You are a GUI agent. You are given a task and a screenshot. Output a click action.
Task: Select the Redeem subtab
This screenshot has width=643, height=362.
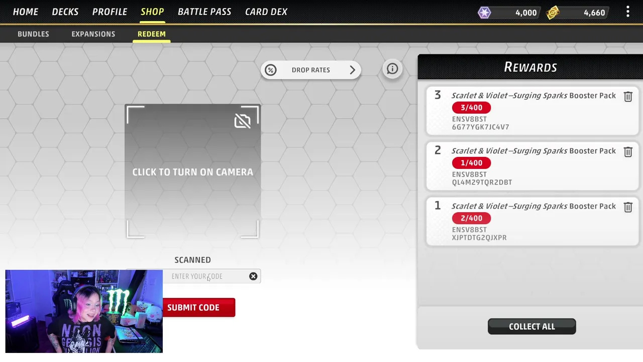(152, 34)
